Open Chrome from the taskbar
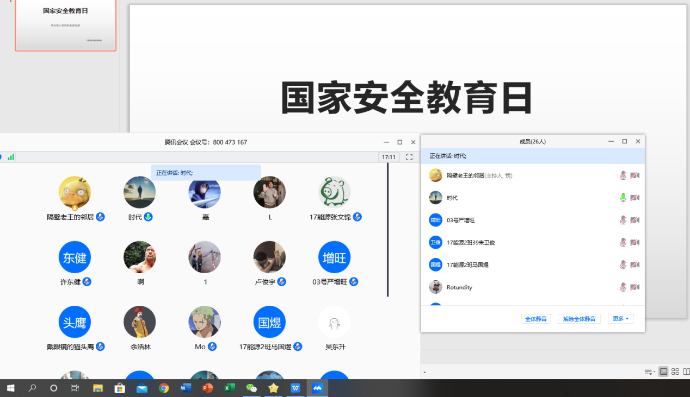690x397 pixels. (x=164, y=387)
